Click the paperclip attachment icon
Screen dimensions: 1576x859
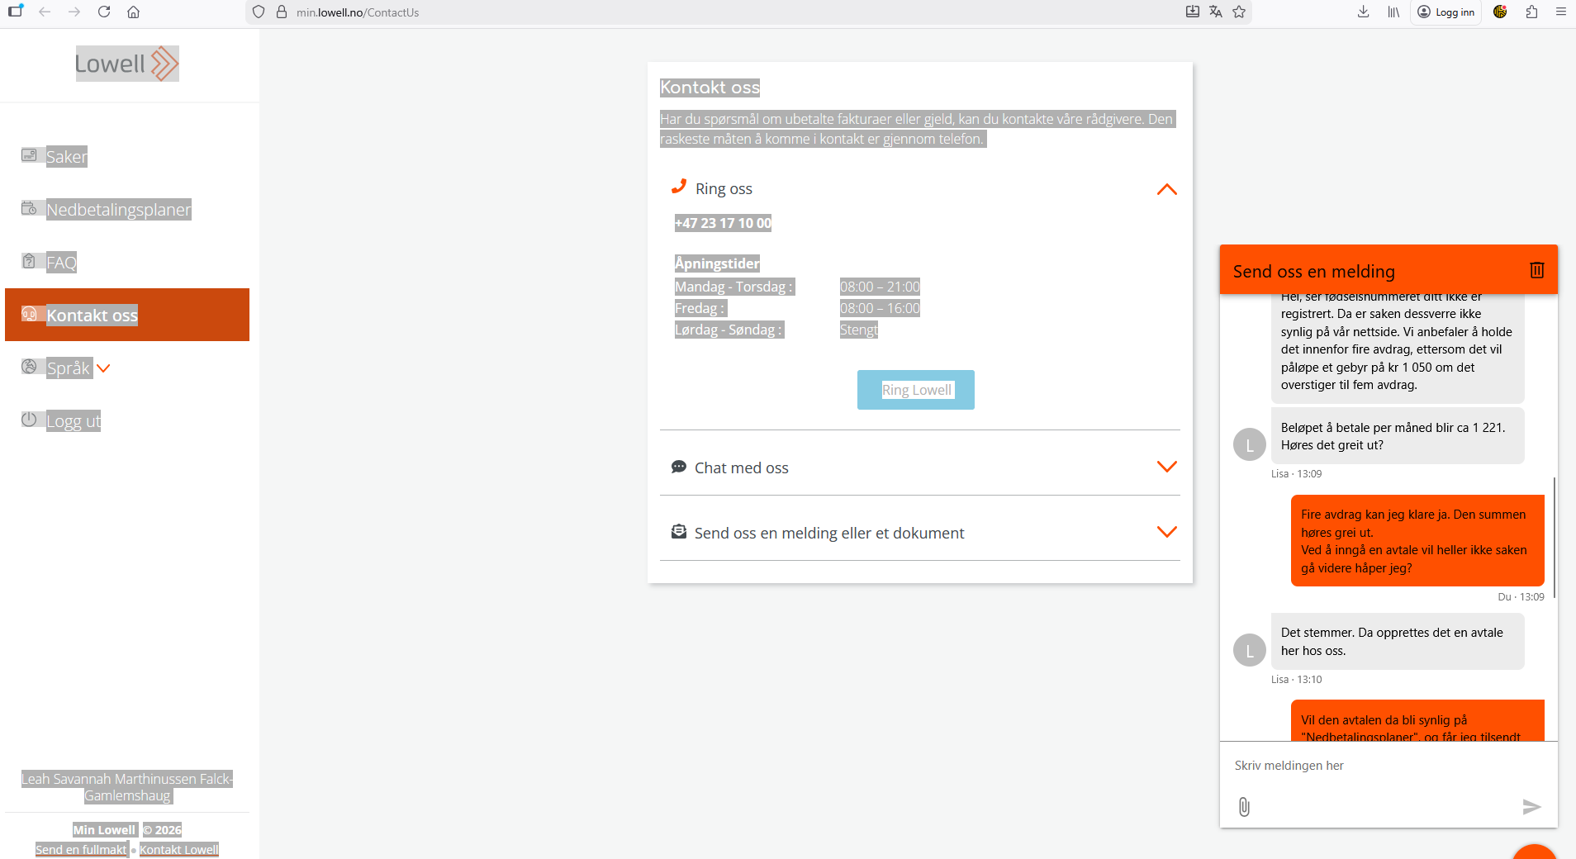1244,806
